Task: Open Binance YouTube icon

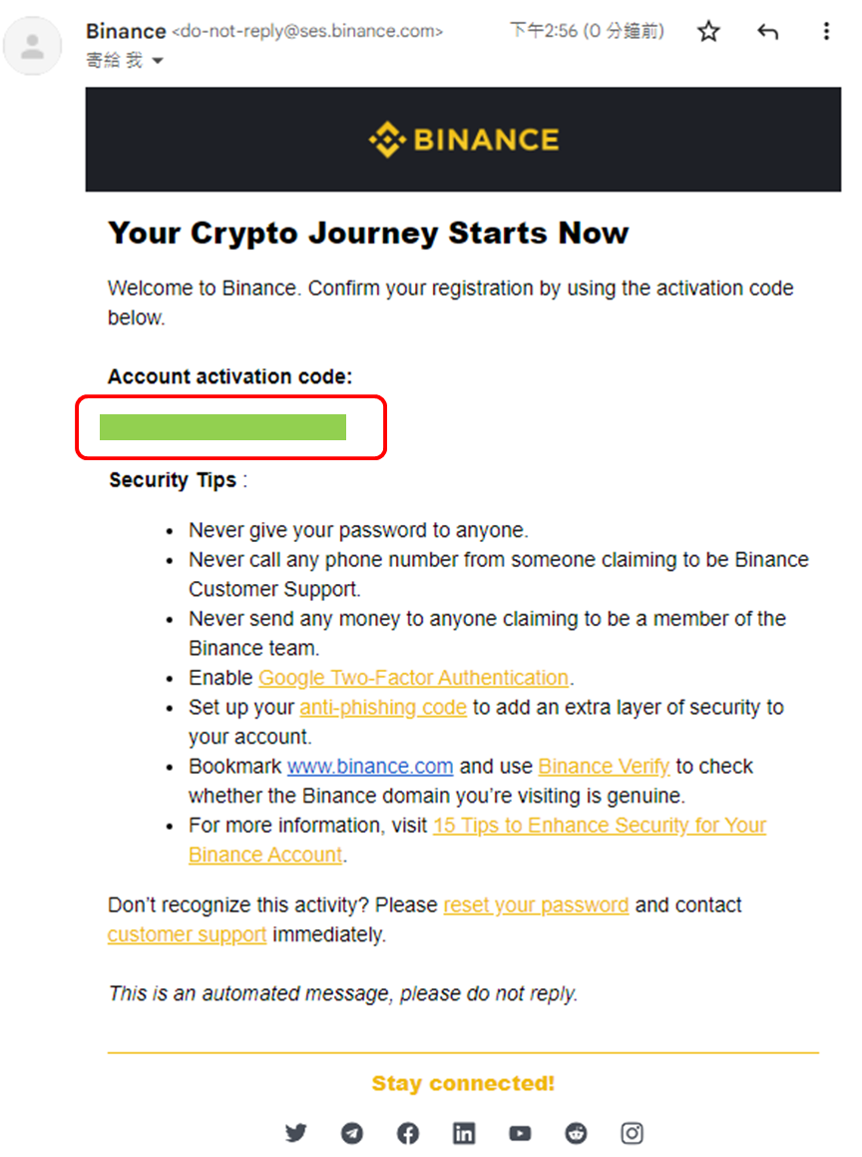Action: tap(520, 1133)
